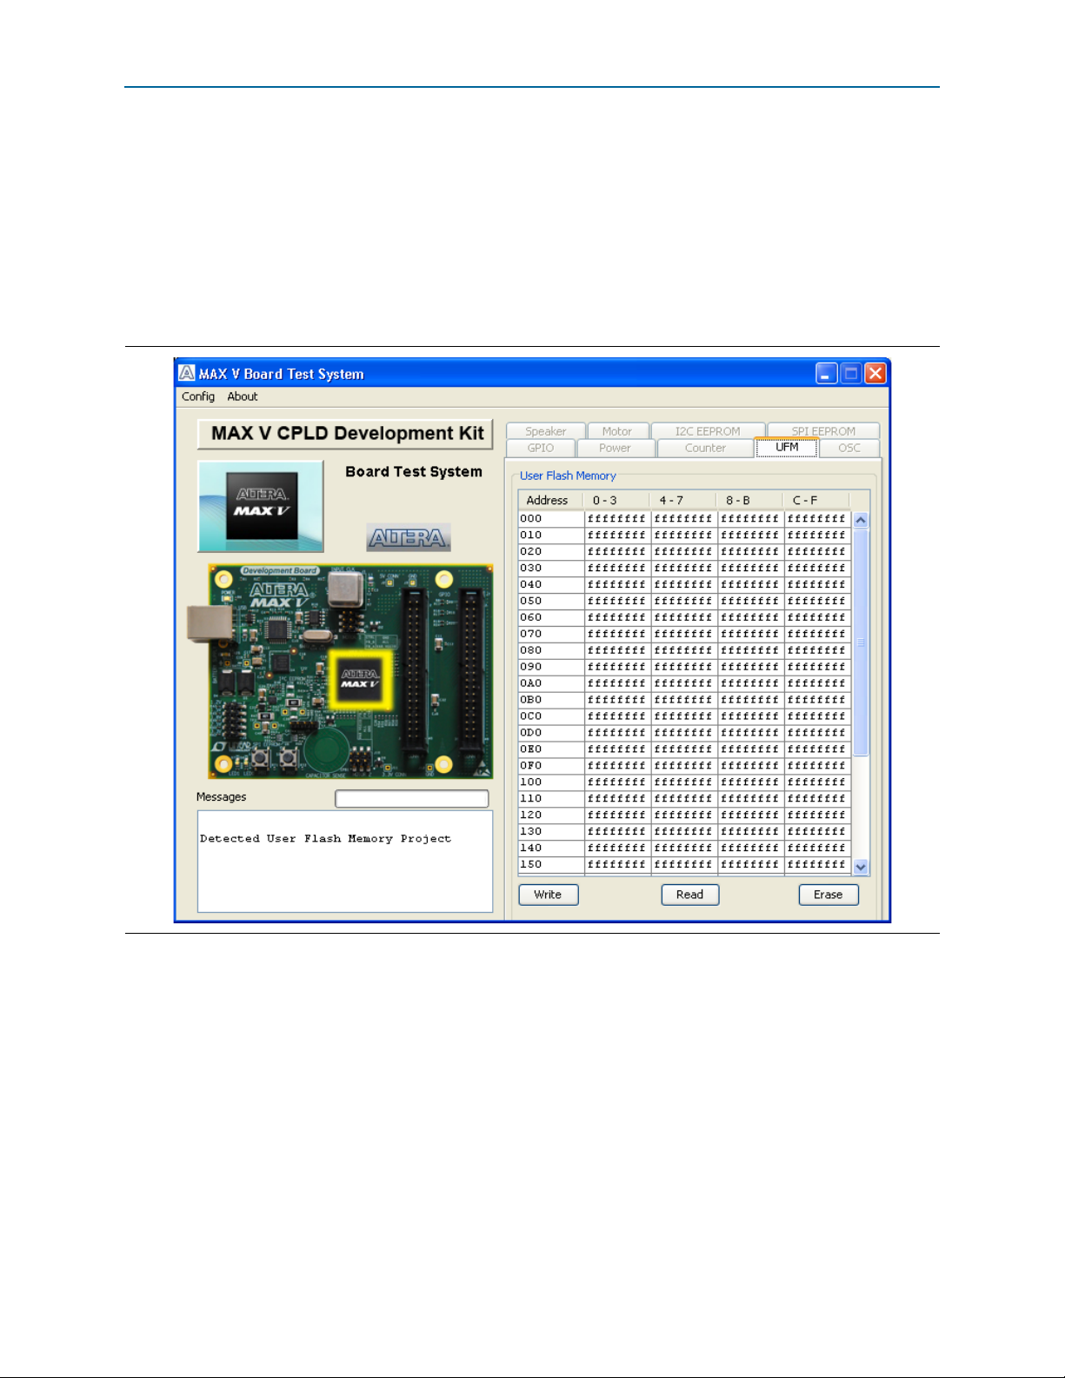Screen dimensions: 1065x1378
Task: Click the 0 - 3 column header
Action: 616,501
